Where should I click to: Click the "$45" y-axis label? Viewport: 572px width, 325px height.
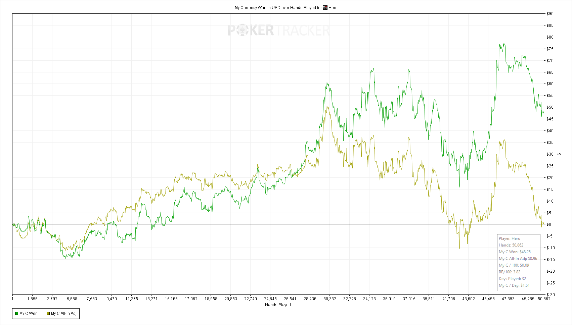tap(550, 119)
